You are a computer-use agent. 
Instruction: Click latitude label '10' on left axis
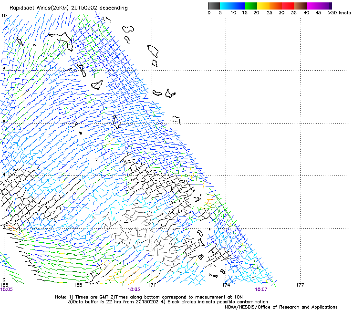(4, 16)
